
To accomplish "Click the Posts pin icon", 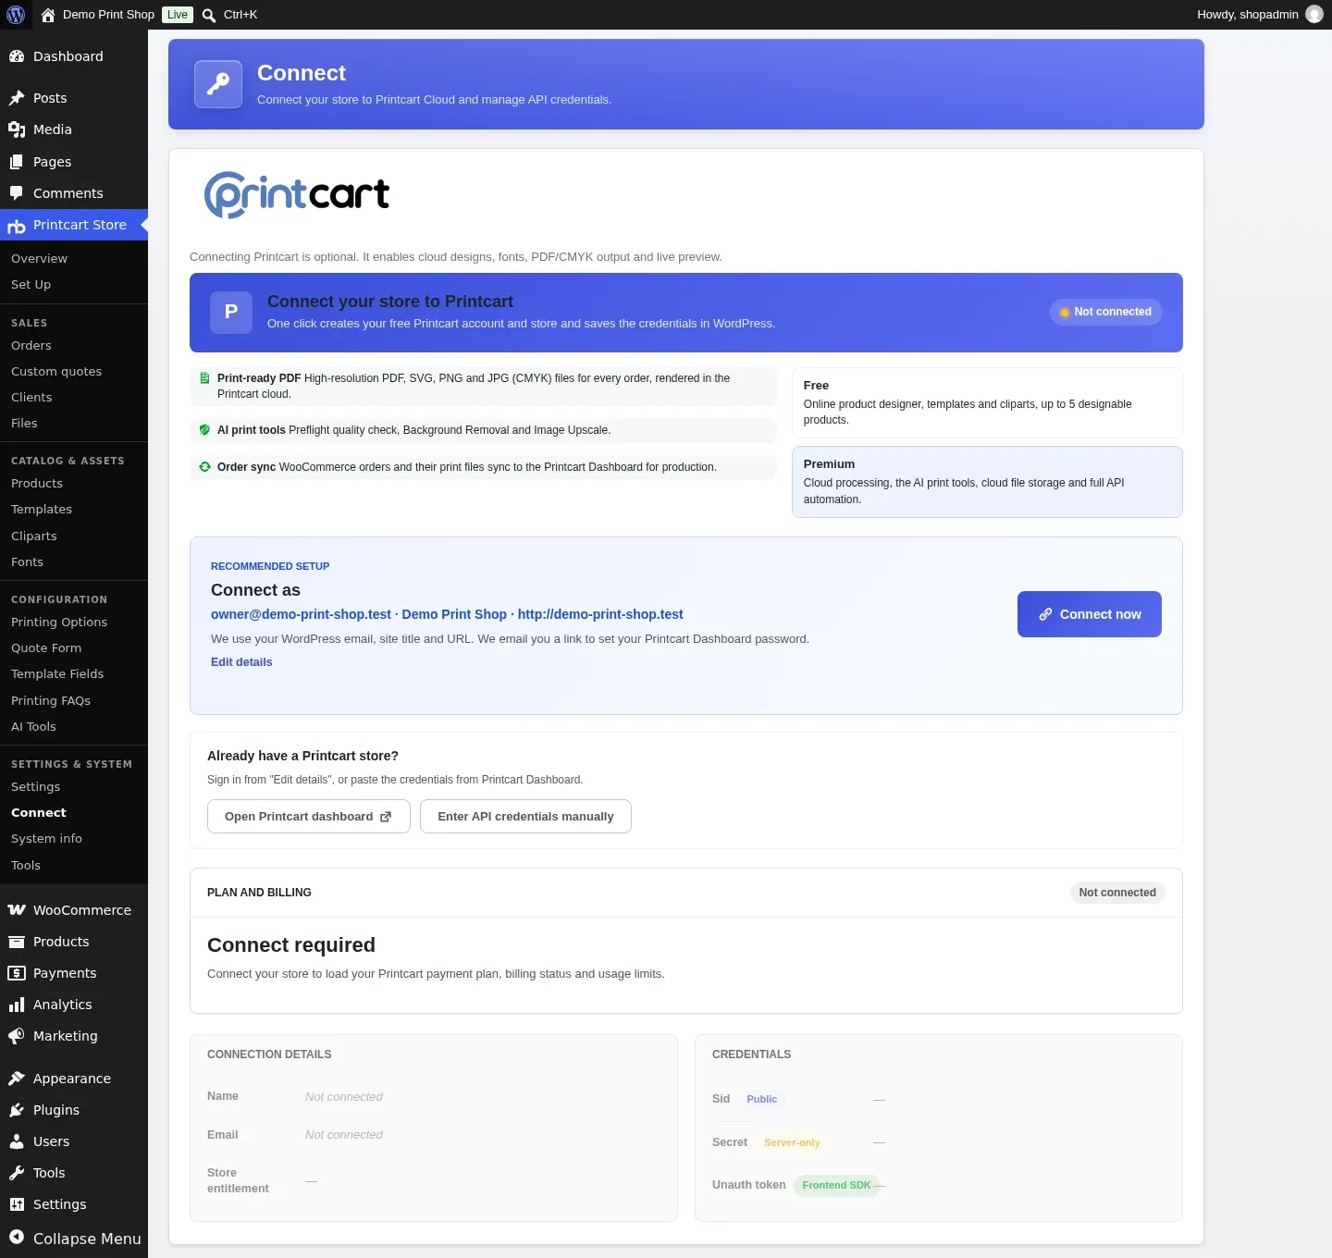I will point(17,98).
